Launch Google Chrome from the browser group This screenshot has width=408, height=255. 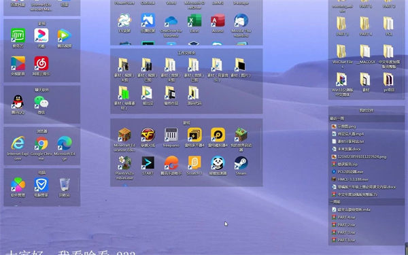(41, 143)
